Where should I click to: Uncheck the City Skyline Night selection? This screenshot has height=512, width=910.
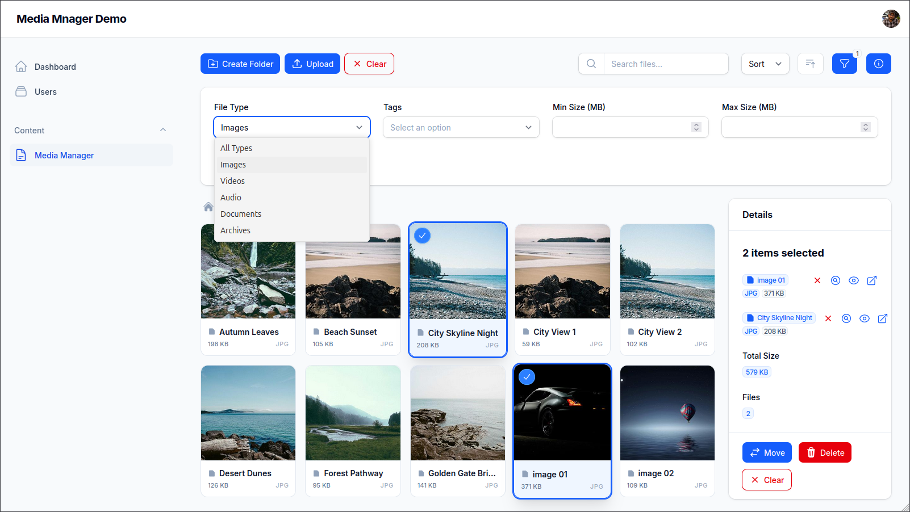422,236
